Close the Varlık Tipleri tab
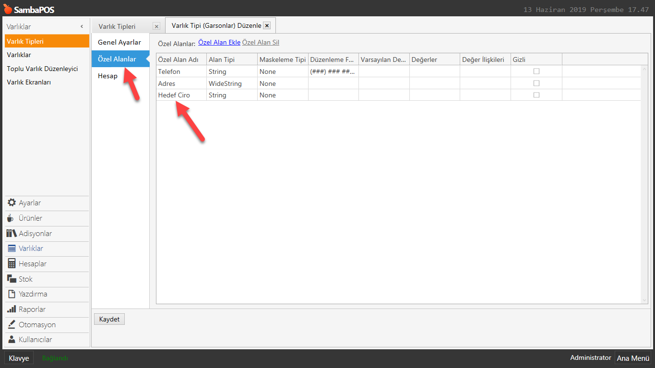655x368 pixels. (156, 26)
